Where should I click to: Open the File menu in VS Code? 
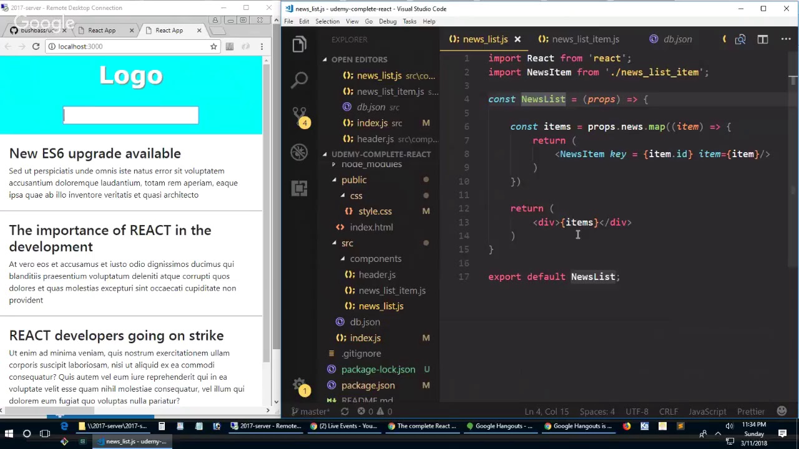click(288, 21)
